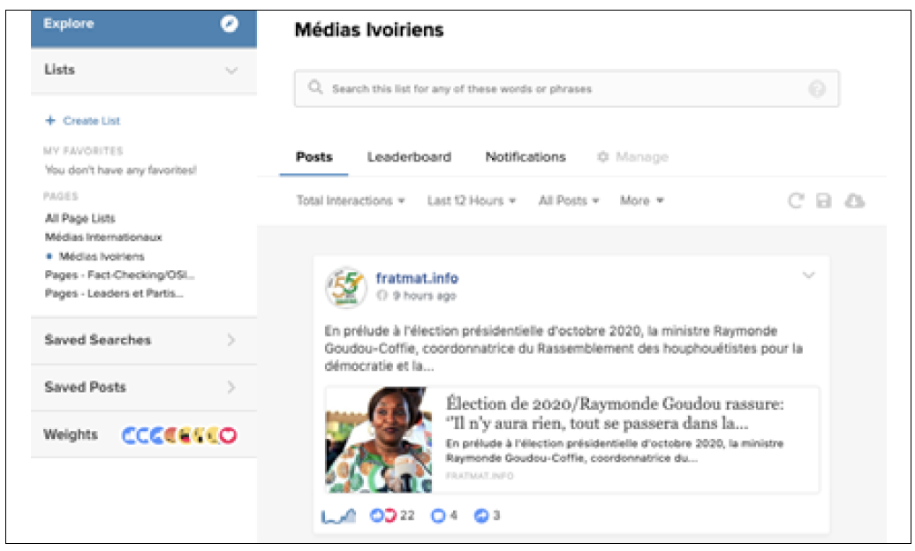Image resolution: width=915 pixels, height=551 pixels.
Task: Expand the Saved Searches section
Action: click(x=231, y=340)
